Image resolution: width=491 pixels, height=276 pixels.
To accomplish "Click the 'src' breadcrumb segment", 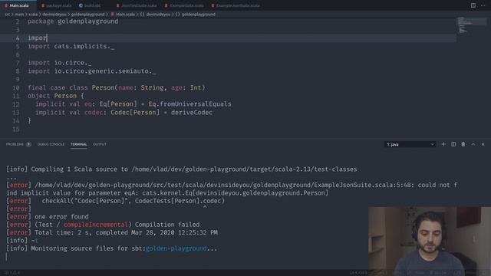I will tap(7, 15).
